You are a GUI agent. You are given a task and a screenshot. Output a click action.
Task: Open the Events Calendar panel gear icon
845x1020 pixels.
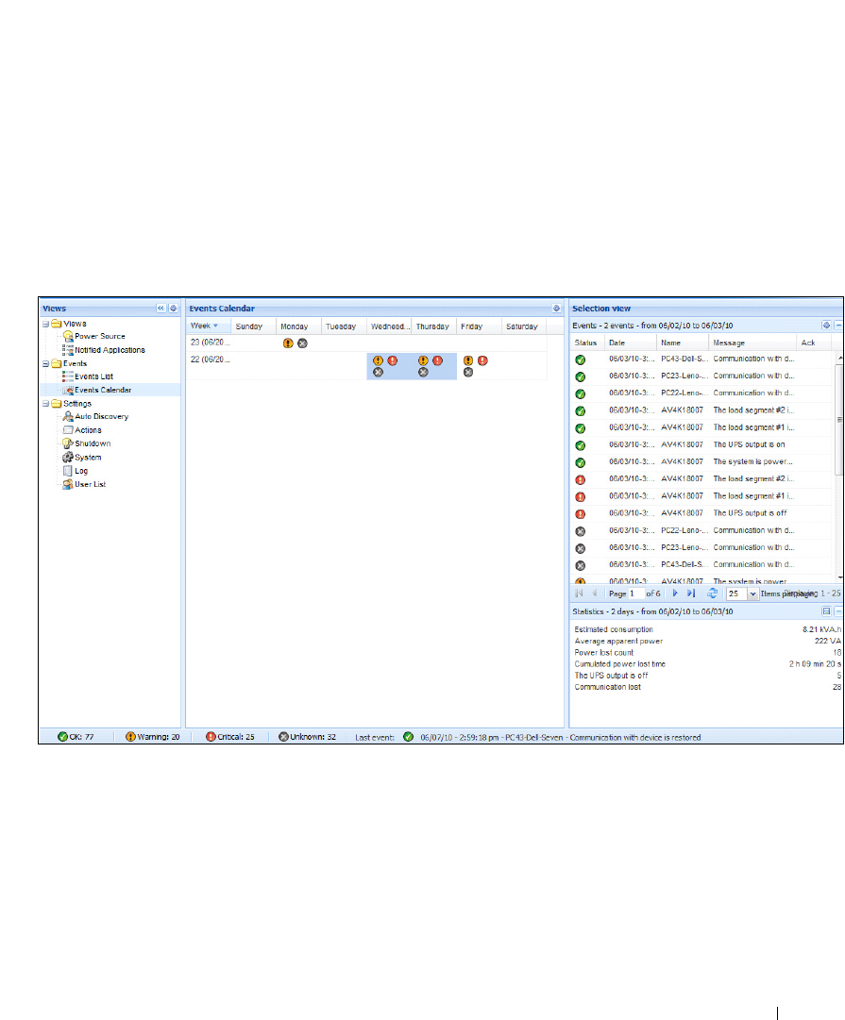pos(556,309)
